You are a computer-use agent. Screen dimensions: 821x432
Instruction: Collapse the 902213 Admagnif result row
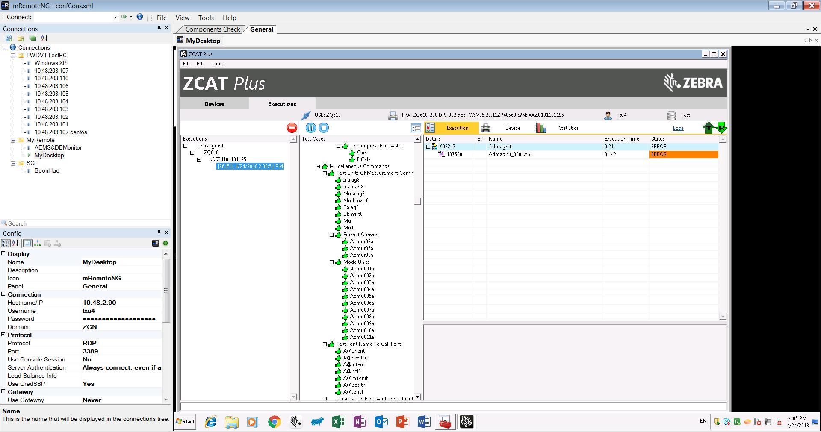(428, 147)
